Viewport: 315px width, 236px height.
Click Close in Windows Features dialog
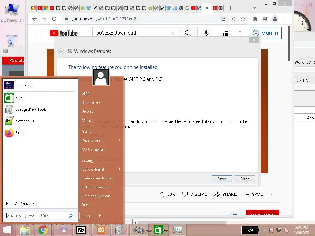click(245, 179)
